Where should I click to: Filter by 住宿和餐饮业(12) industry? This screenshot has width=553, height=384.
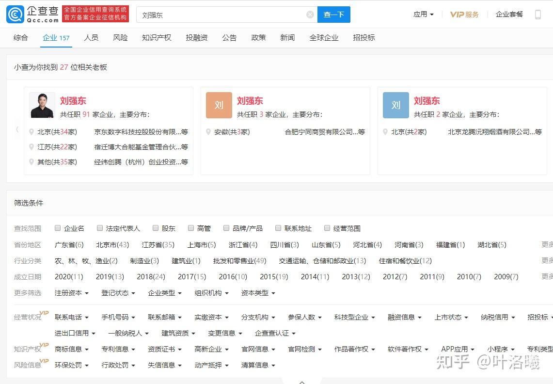tap(405, 261)
